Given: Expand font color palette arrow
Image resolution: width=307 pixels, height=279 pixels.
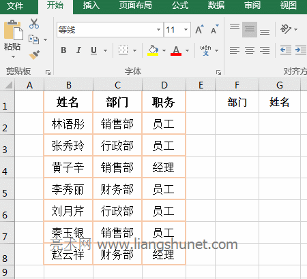Looking at the screenshot, I should (x=187, y=50).
